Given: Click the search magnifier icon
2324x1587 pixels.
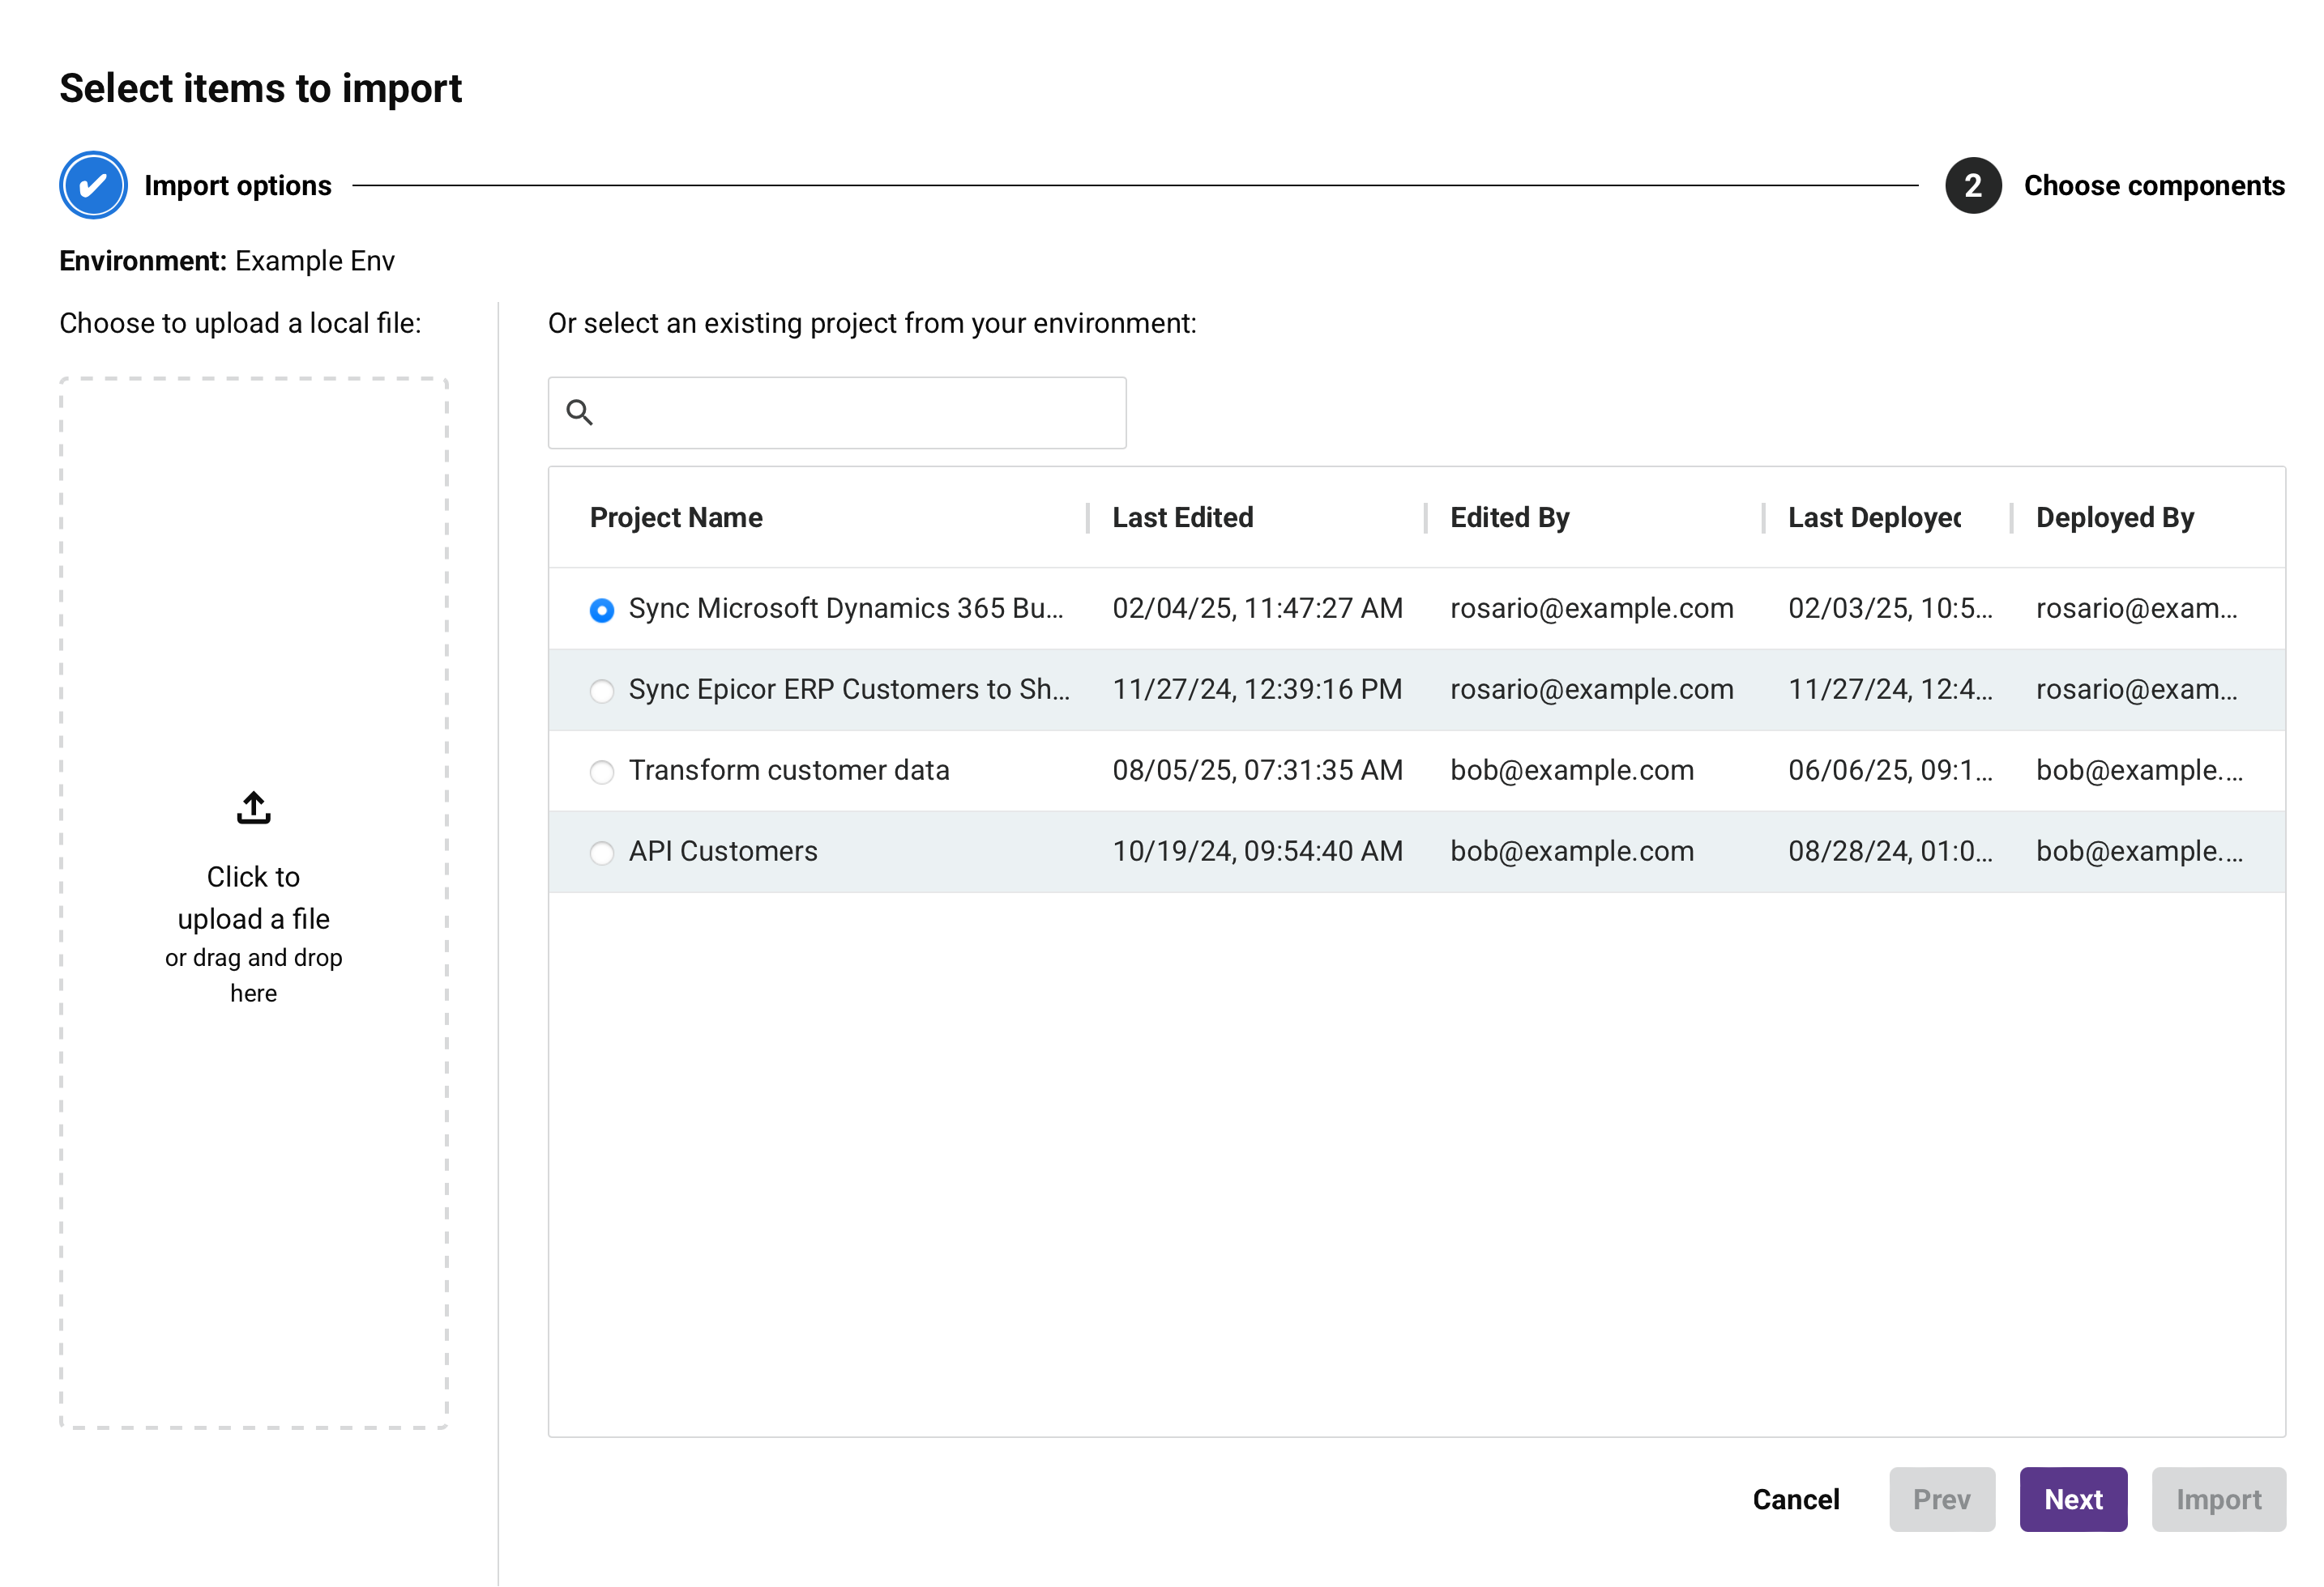Looking at the screenshot, I should [x=580, y=412].
